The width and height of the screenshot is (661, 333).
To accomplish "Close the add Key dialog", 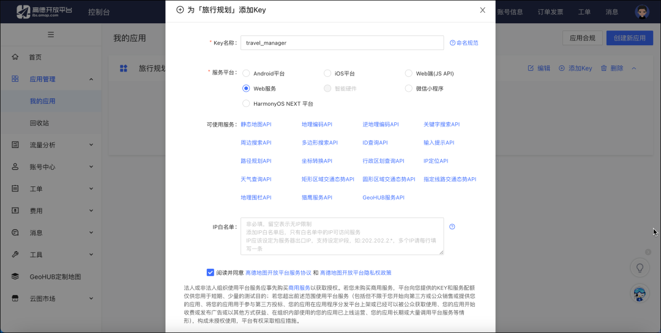I will click(x=482, y=10).
